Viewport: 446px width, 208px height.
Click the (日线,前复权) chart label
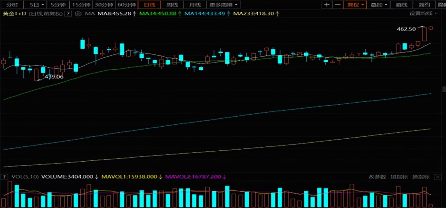tap(46, 14)
